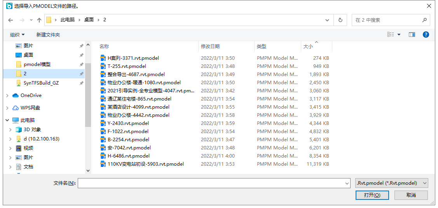Click the icon of 整合导出-4687.rvt.pmodel
The width and height of the screenshot is (438, 208).
(x=103, y=75)
